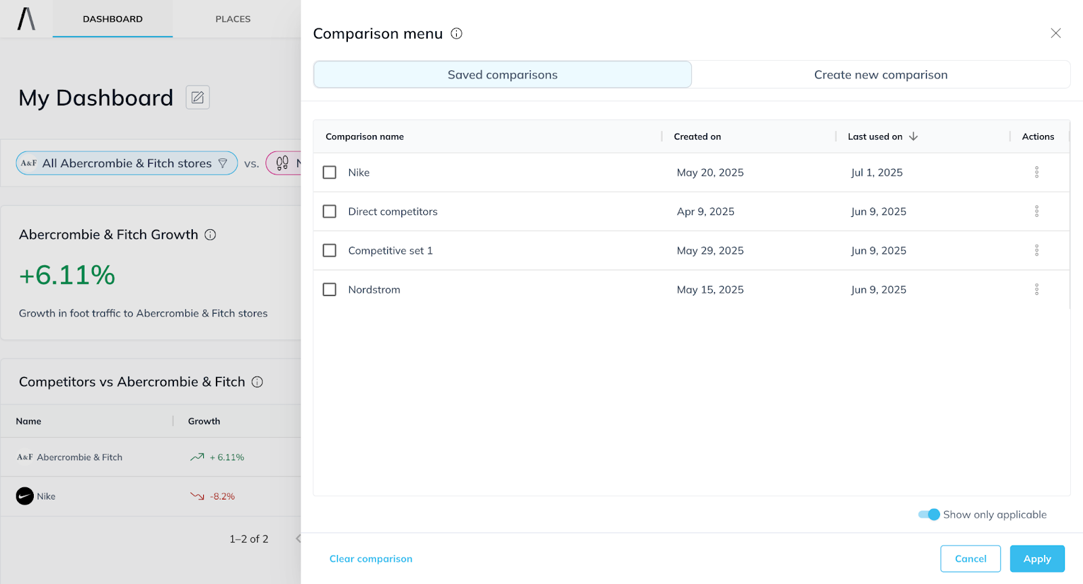Click the info icon beside Abercrombie & Fitch Growth
The height and width of the screenshot is (584, 1083).
(x=211, y=235)
